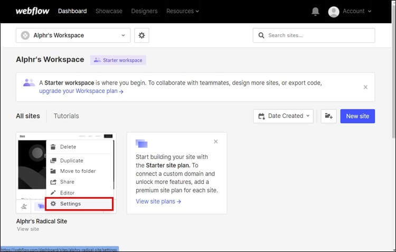The height and width of the screenshot is (252, 396).
Task: Dismiss the Starter workspace banner
Action: pos(365,87)
